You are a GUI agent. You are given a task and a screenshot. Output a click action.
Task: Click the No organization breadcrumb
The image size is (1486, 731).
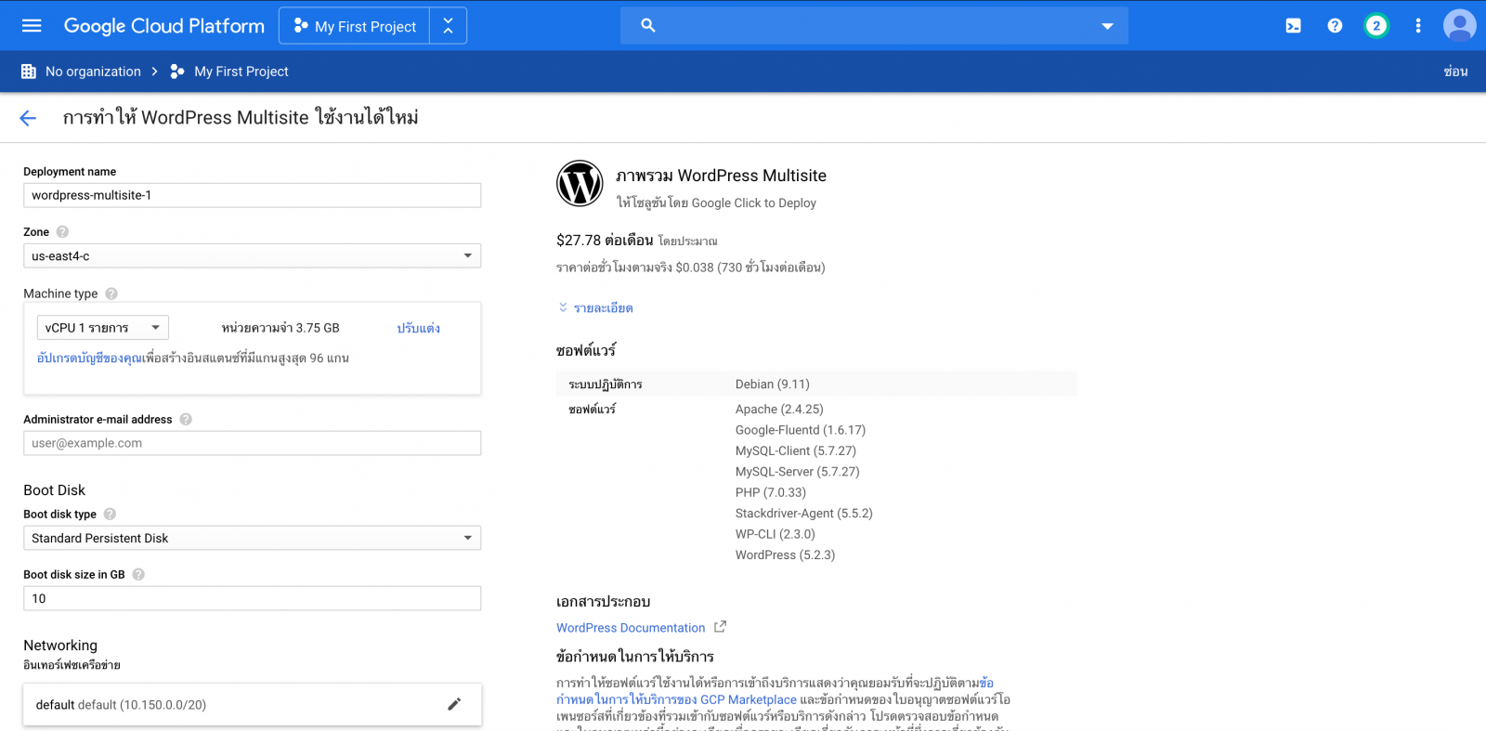(93, 72)
